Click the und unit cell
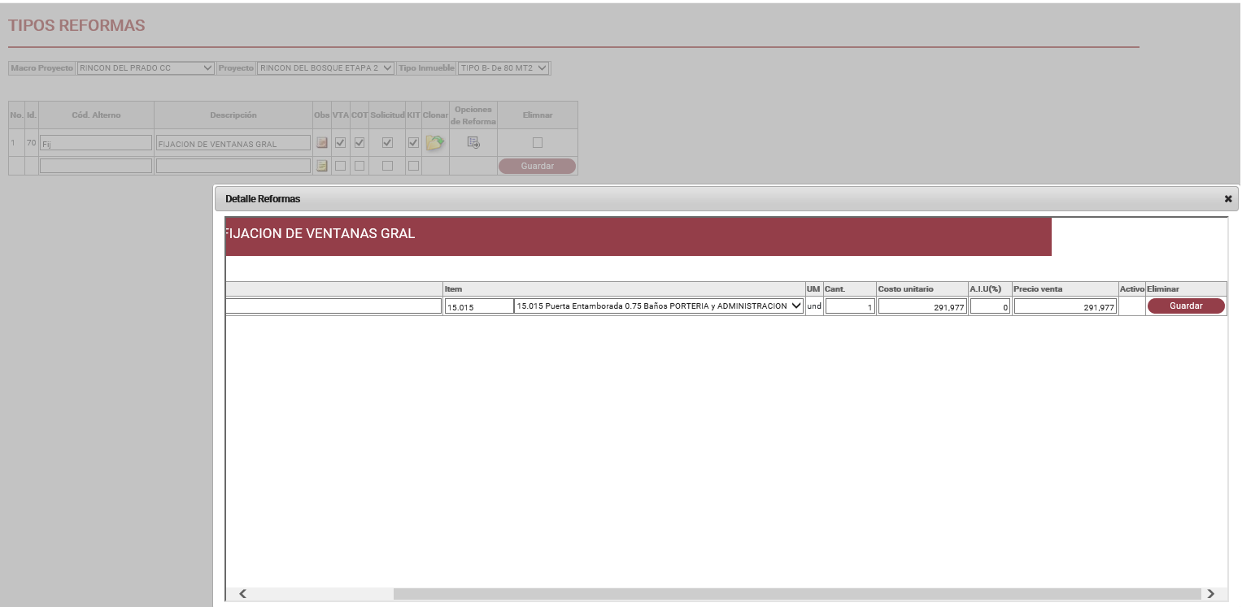 813,306
